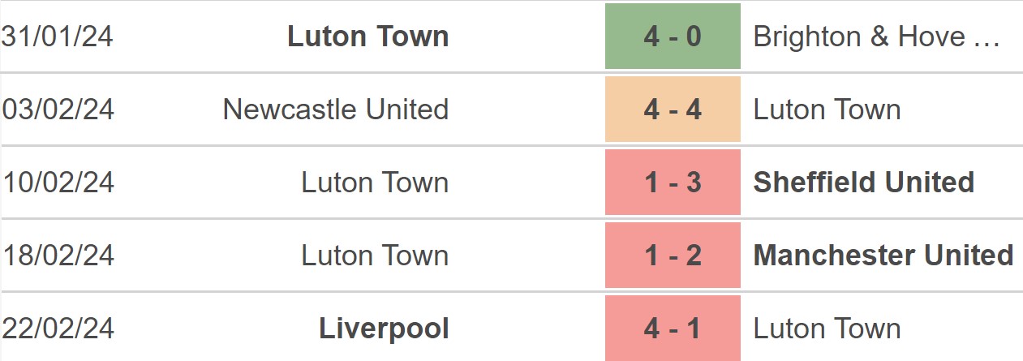Screen dimensions: 1023x361
Task: Click the 18/02/24 match date
Action: [57, 256]
